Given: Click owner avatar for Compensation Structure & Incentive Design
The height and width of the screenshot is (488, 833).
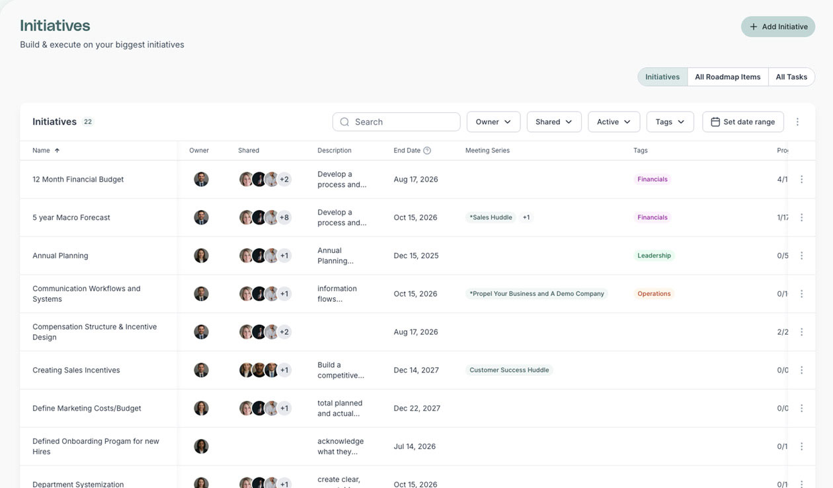Looking at the screenshot, I should pyautogui.click(x=201, y=332).
